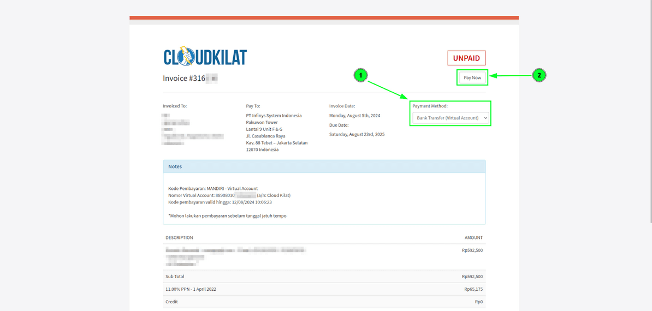The height and width of the screenshot is (311, 652).
Task: Open the Payment Method dropdown
Action: tap(451, 118)
